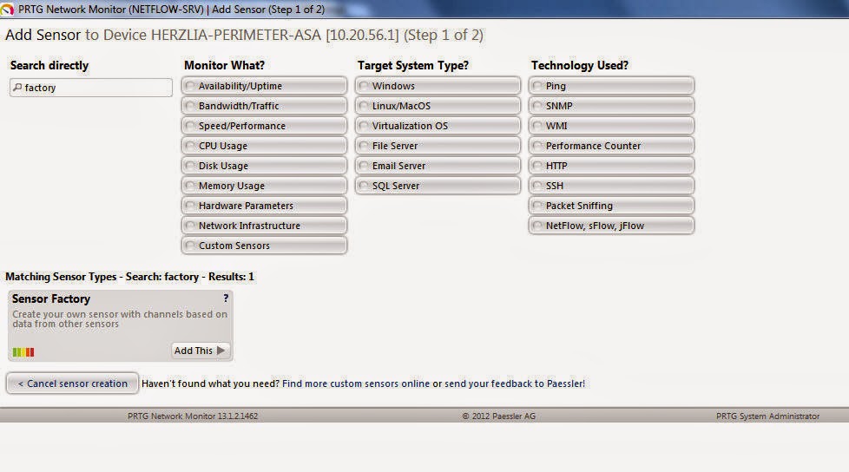Choose CPU Usage monitoring option
This screenshot has height=472, width=849.
(x=264, y=146)
